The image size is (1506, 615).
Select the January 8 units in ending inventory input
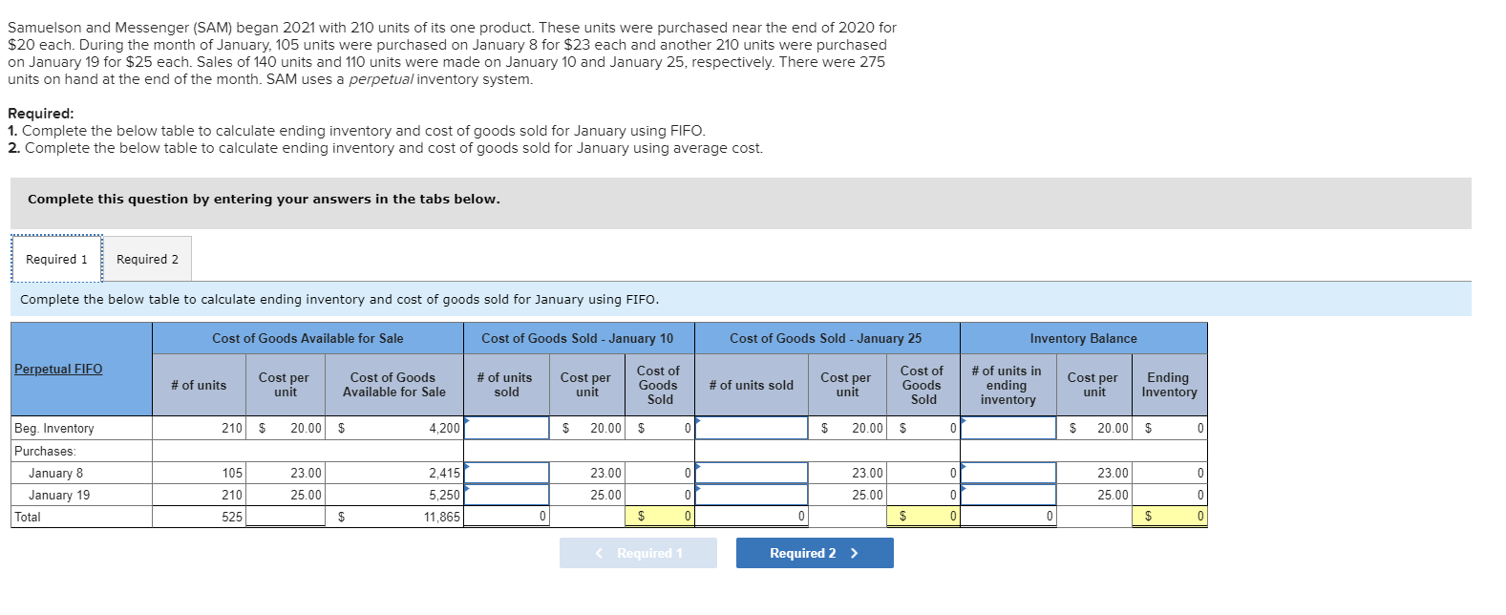pyautogui.click(x=1008, y=472)
